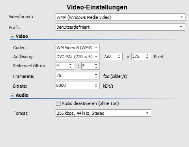The image size is (189, 147).
Task: Collapse the Video section
Action: pos(12,36)
